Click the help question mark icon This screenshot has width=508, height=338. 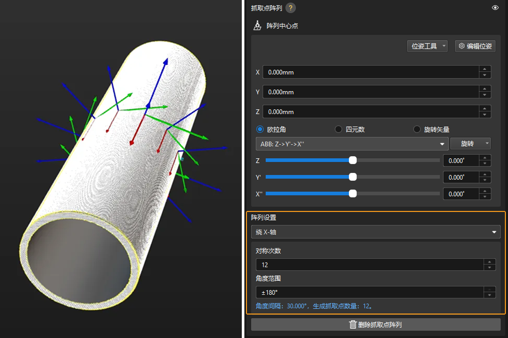coord(291,8)
